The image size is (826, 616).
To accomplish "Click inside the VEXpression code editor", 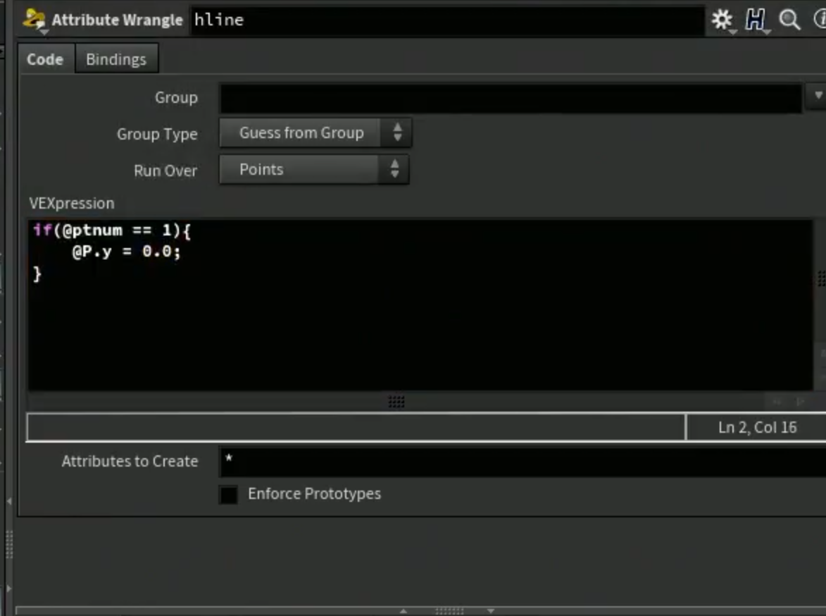I will (420, 305).
